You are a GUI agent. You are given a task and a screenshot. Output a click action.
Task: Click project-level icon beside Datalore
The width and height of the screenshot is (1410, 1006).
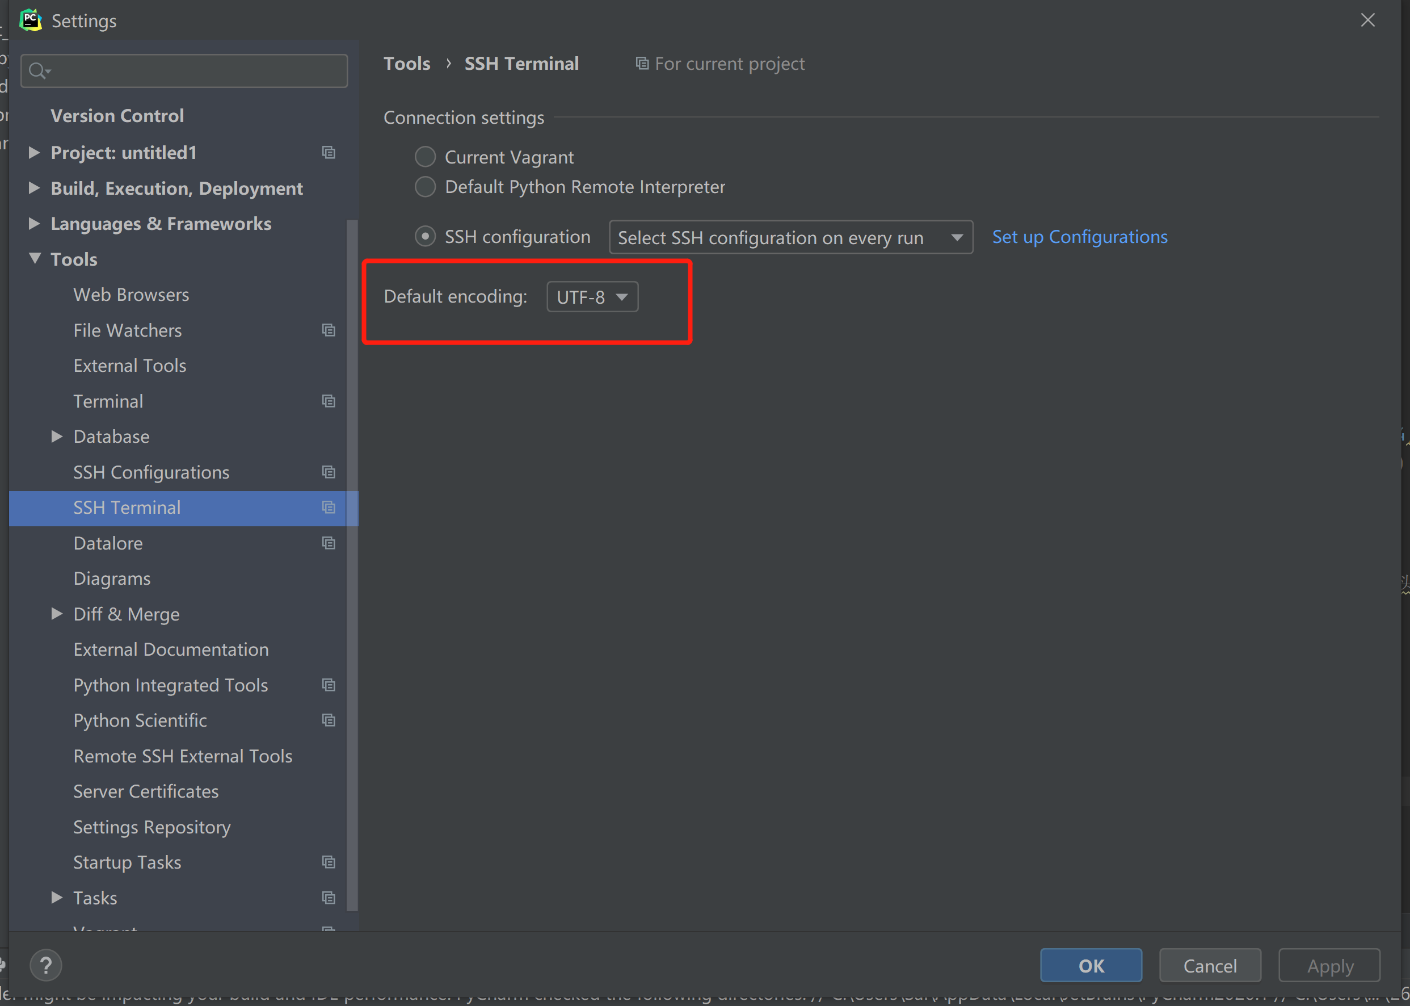click(x=329, y=543)
